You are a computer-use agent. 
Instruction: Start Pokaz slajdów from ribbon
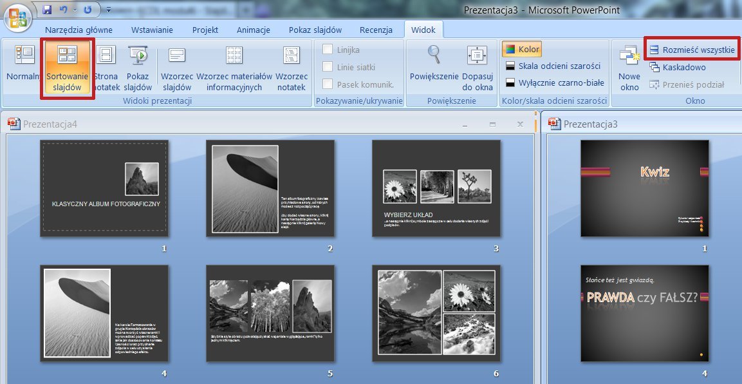(138, 69)
